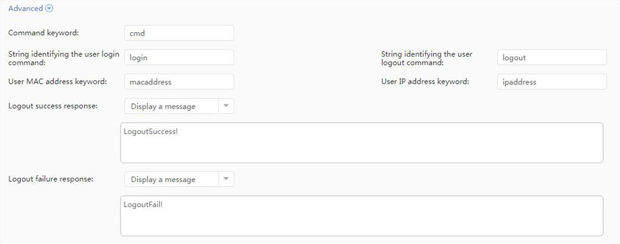Click the Logout success response label

(53, 105)
